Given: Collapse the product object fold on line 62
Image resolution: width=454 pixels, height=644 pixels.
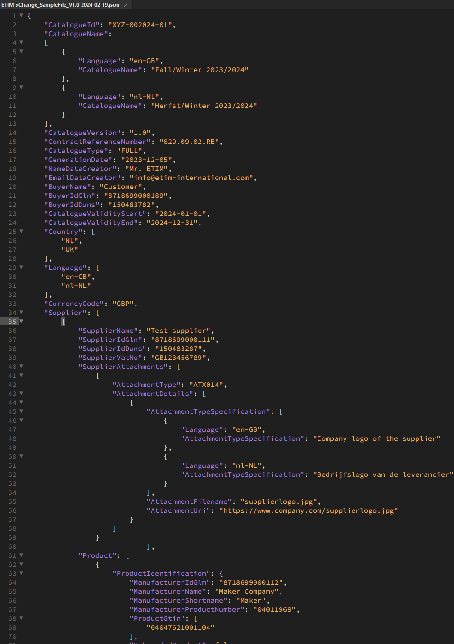Looking at the screenshot, I should pyautogui.click(x=21, y=564).
